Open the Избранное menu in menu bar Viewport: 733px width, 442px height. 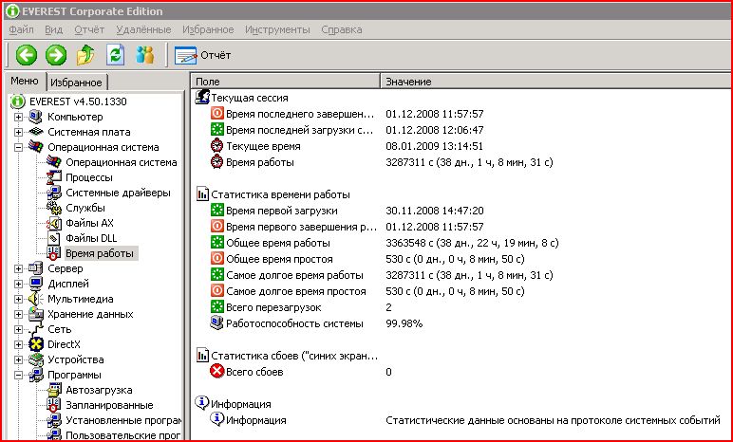click(208, 29)
